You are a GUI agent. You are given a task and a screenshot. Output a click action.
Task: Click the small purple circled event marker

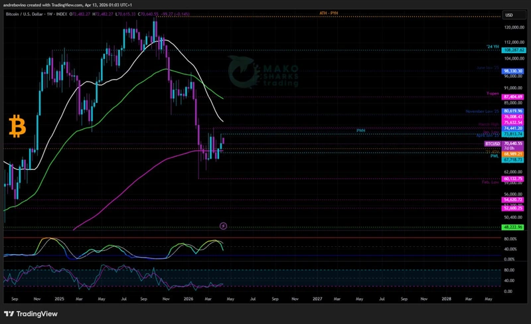(x=223, y=226)
